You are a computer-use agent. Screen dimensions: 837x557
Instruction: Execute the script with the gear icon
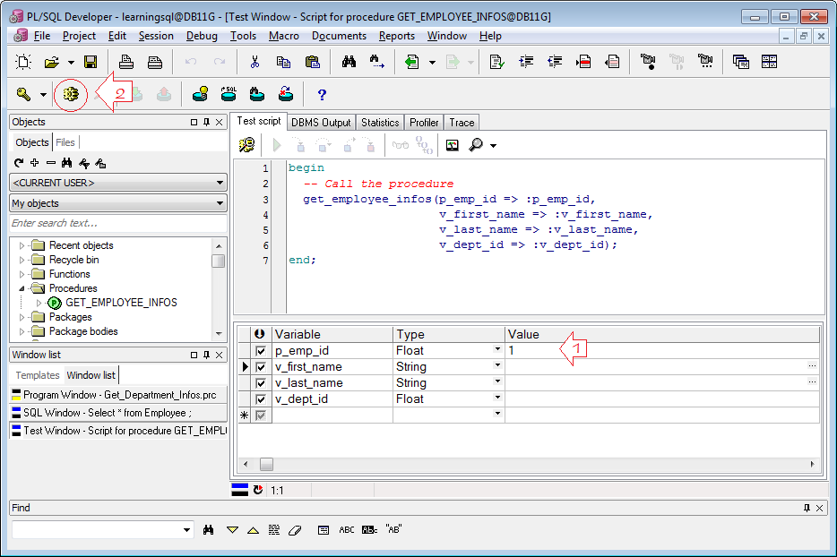(71, 94)
